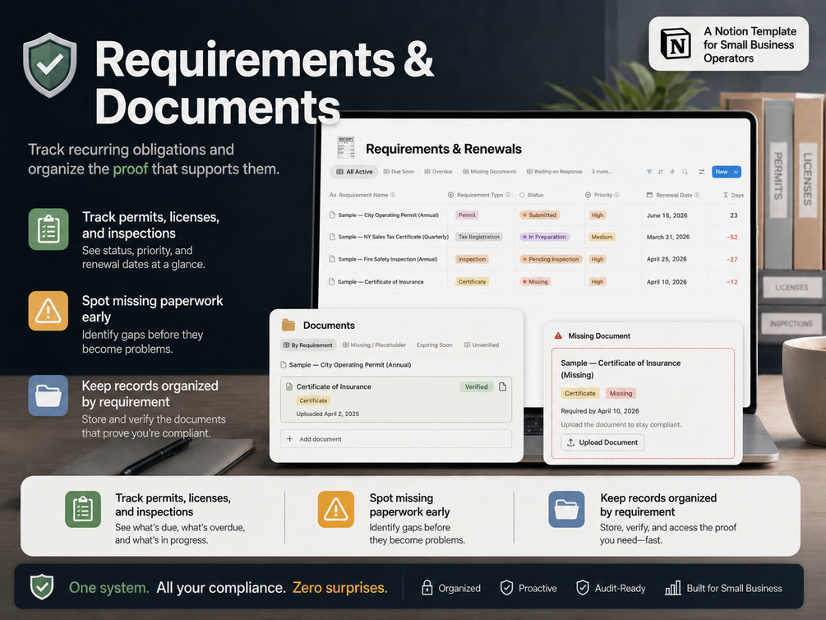826x620 pixels.
Task: Open the Tax Registration type dropdown
Action: (479, 237)
